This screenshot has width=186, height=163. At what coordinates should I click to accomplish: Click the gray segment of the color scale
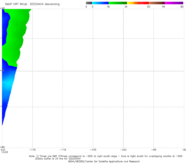coord(89,3)
